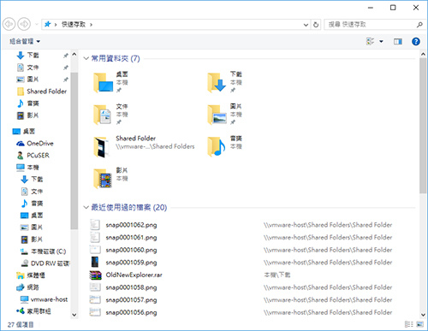The width and height of the screenshot is (428, 331).
Task: Click sidebar scrollbar up arrow
Action: point(74,54)
